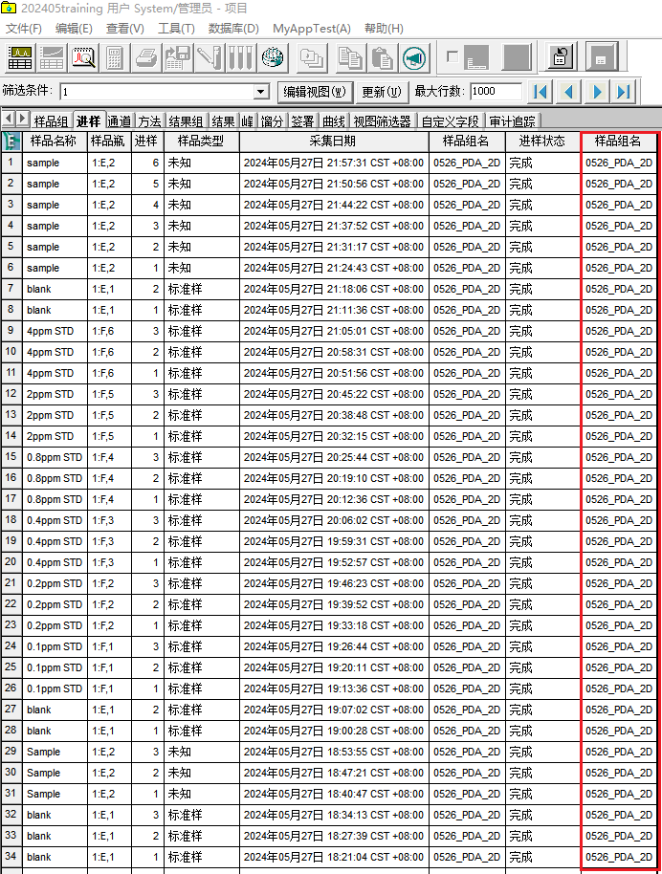Click the 进样状态 column header
This screenshot has width=662, height=874.
coord(542,141)
